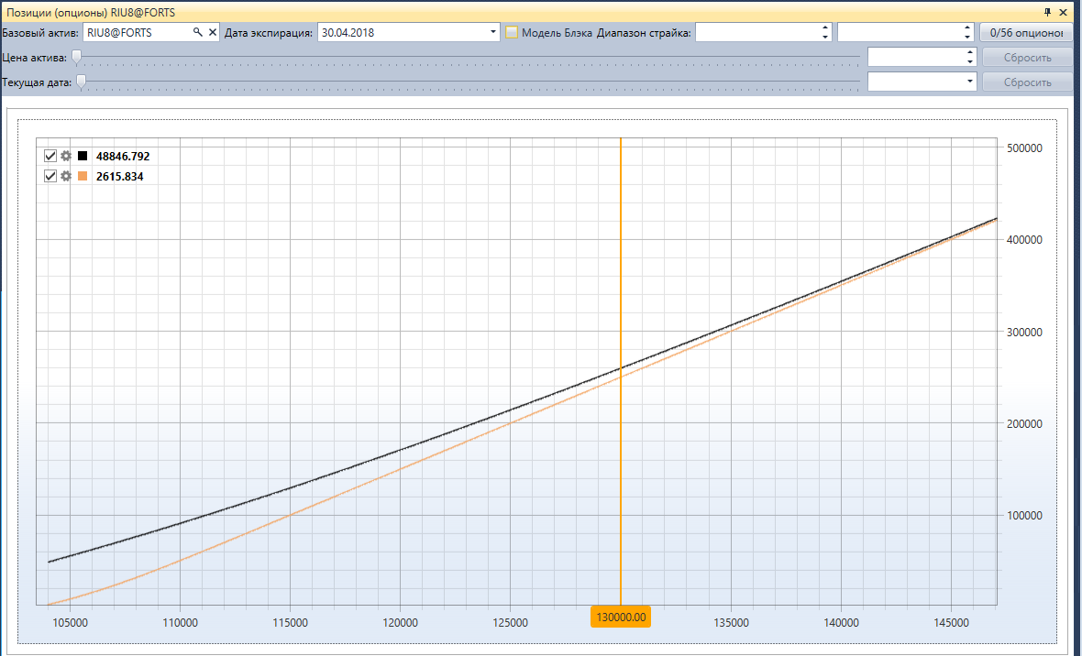1082x656 pixels.
Task: Click the Текущая дата slider thumb
Action: 82,82
